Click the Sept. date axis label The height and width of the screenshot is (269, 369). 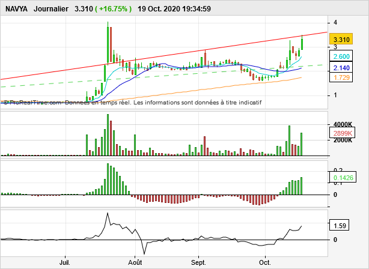198,262
